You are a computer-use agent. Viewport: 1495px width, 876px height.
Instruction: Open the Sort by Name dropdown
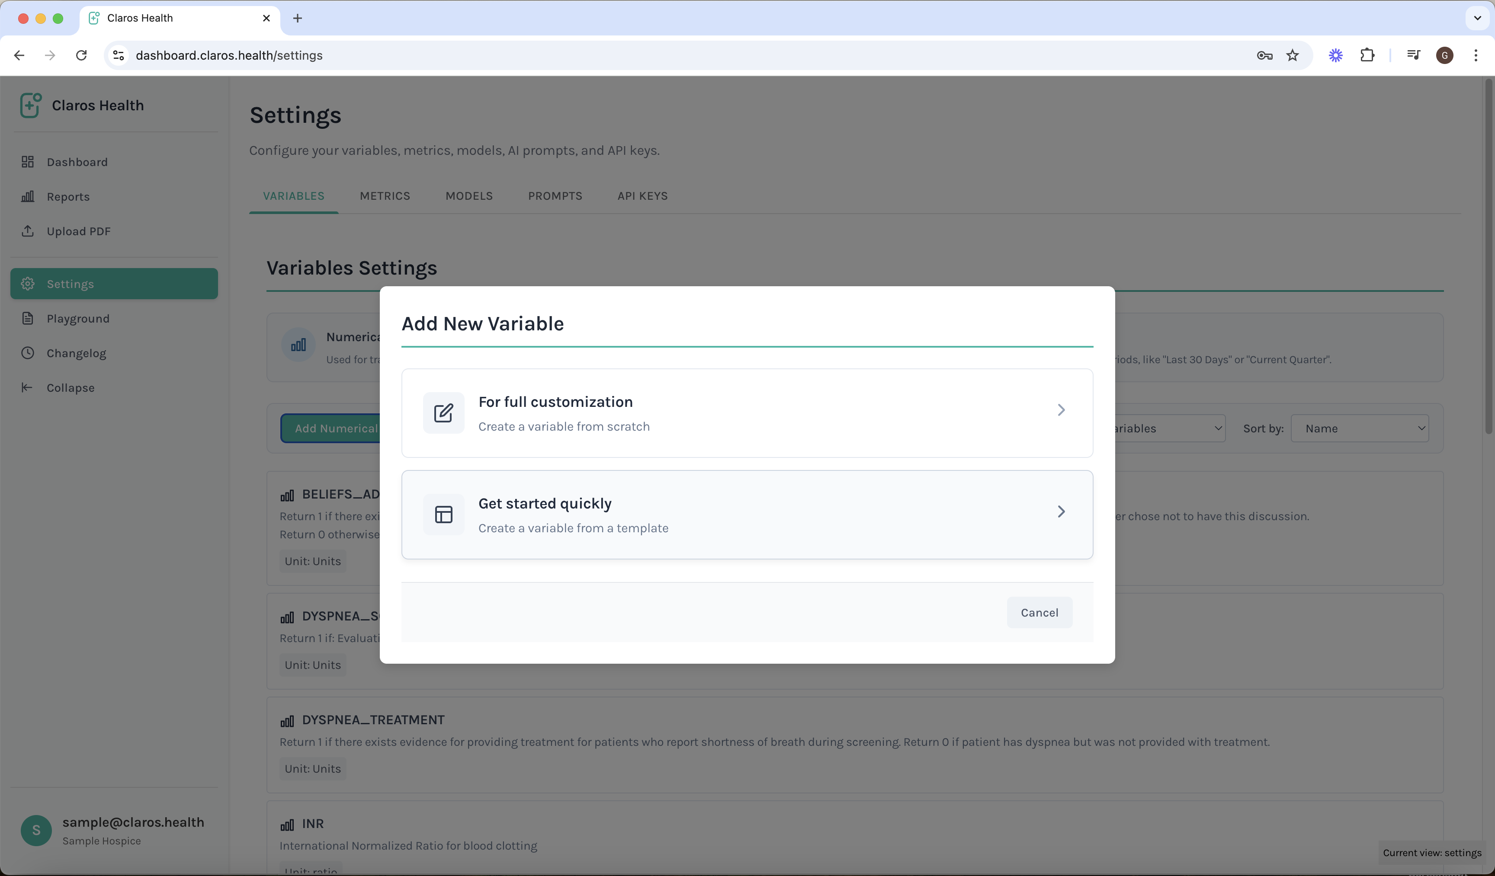1360,428
